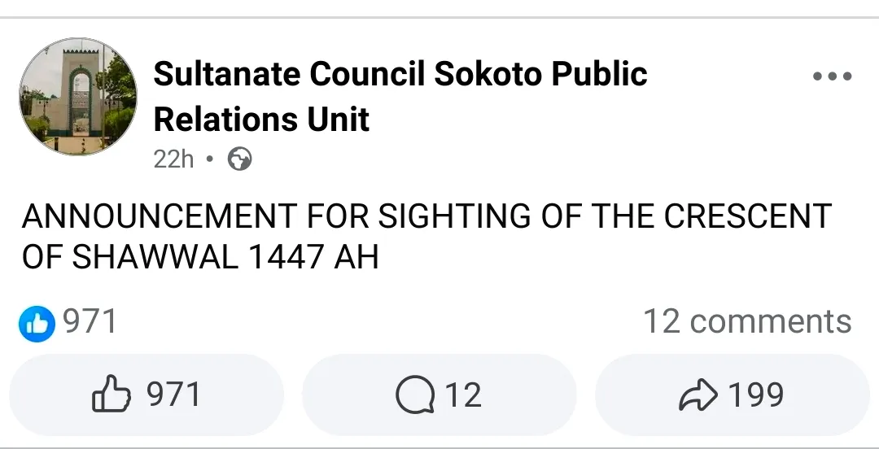
Task: Open the page via "Sultanate Council" name text
Action: pos(289,74)
